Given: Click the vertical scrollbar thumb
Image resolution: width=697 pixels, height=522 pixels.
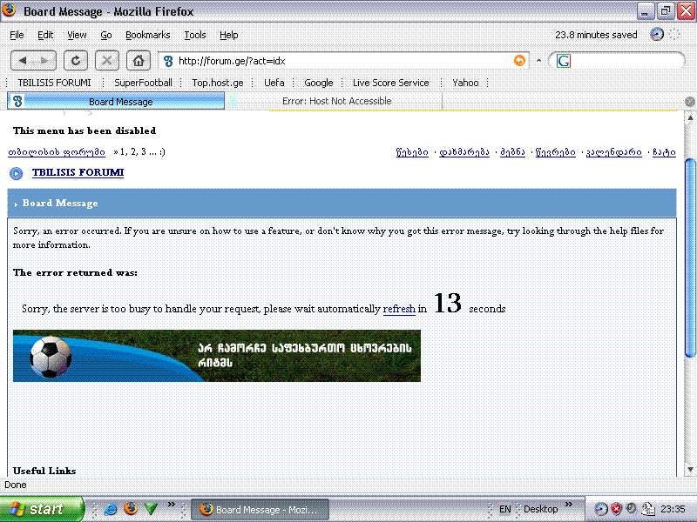Looking at the screenshot, I should [x=690, y=258].
